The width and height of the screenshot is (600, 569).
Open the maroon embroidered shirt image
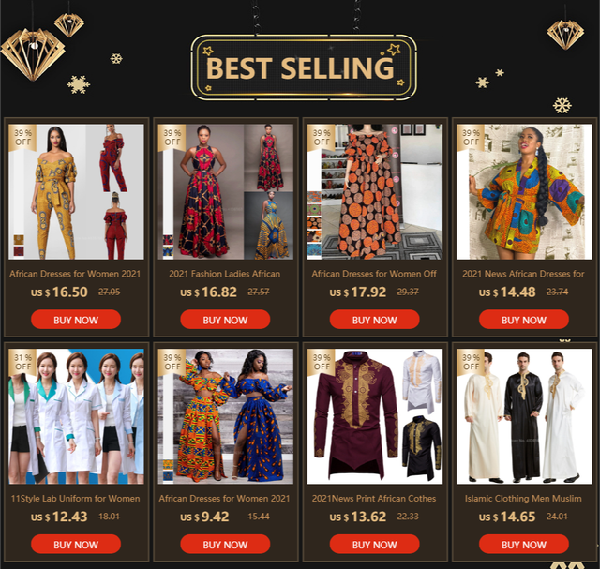tap(375, 416)
